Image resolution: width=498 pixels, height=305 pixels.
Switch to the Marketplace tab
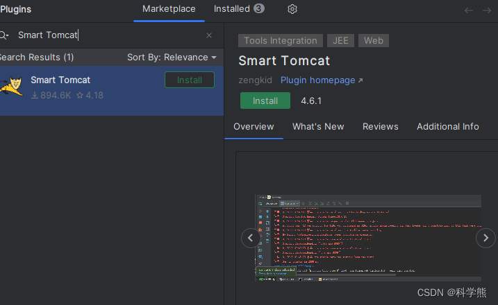[x=169, y=9]
